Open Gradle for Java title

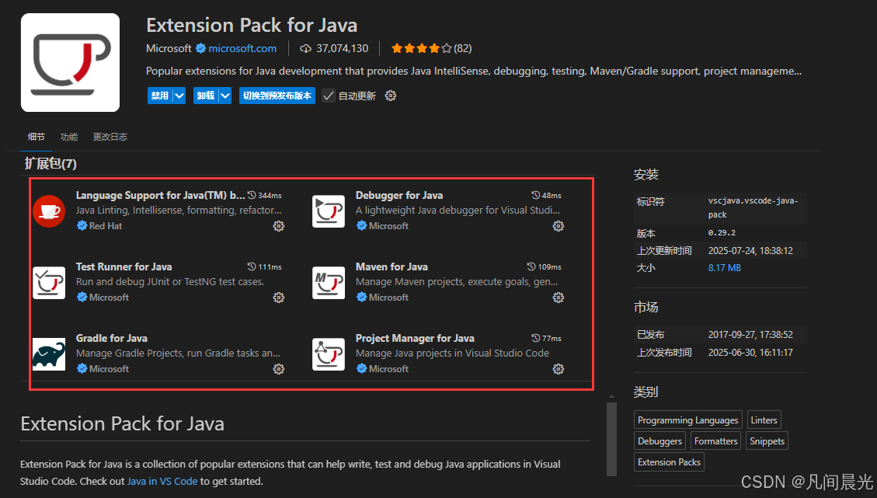(x=112, y=339)
